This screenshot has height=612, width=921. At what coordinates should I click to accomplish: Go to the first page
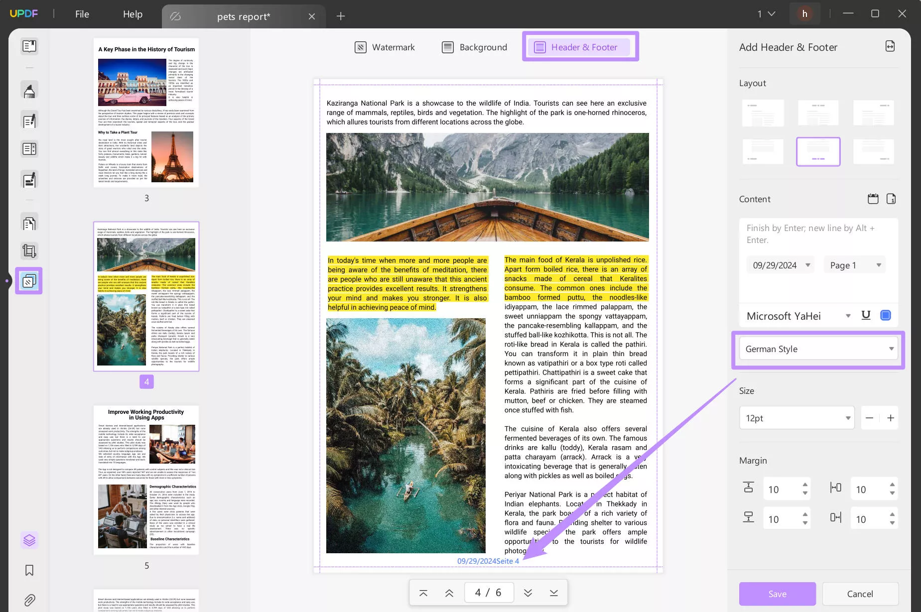[423, 593]
